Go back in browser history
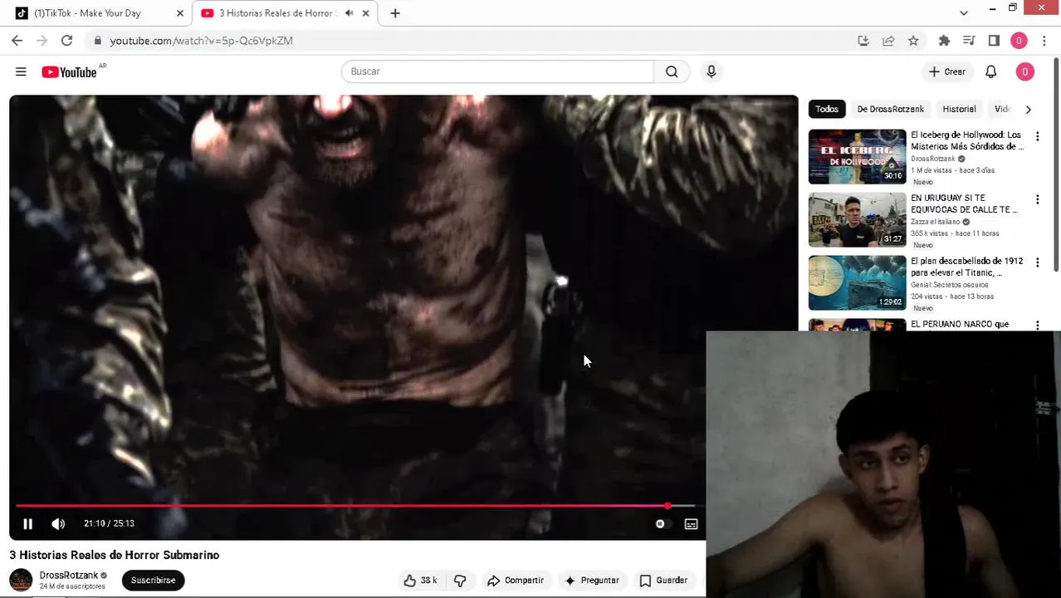Image resolution: width=1061 pixels, height=598 pixels. (x=17, y=41)
